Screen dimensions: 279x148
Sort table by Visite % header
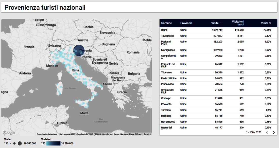266,23
